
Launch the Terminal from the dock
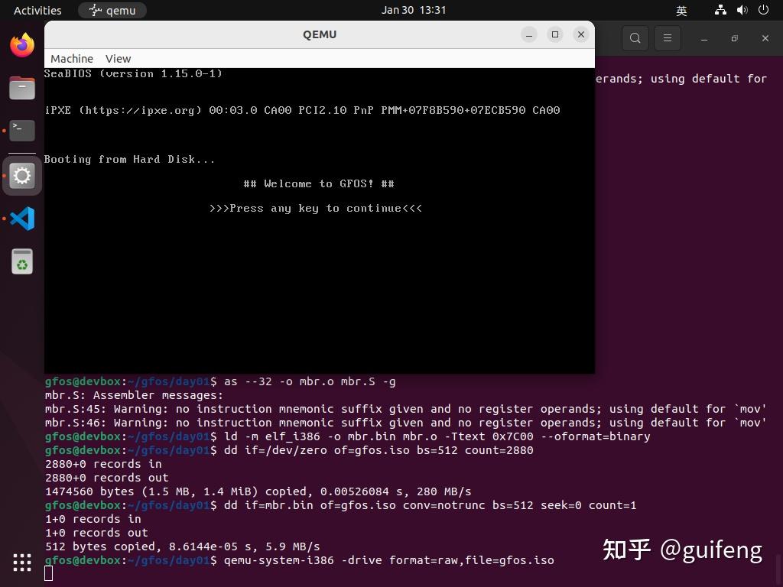point(22,130)
